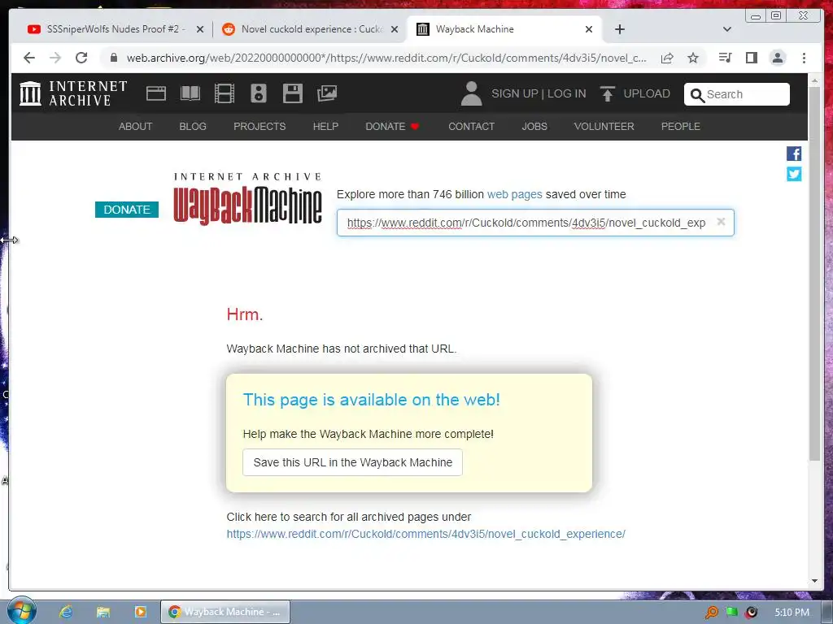Screen dimensions: 833x624
Task: Close the Novel cuckold experience Reddit tab
Action: (395, 29)
